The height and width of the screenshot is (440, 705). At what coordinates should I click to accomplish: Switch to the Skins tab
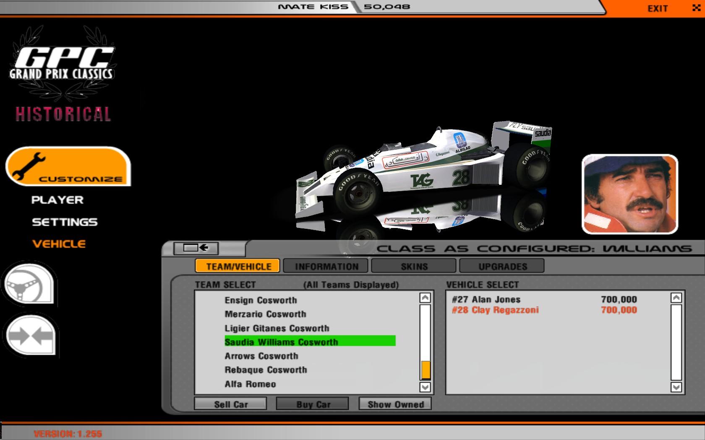[x=414, y=266]
